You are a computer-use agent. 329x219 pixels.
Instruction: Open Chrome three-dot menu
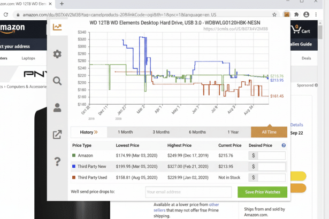pos(316,14)
